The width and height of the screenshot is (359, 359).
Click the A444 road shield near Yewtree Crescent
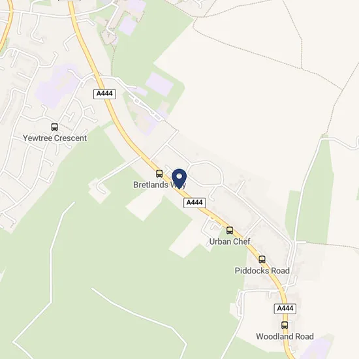tap(104, 94)
